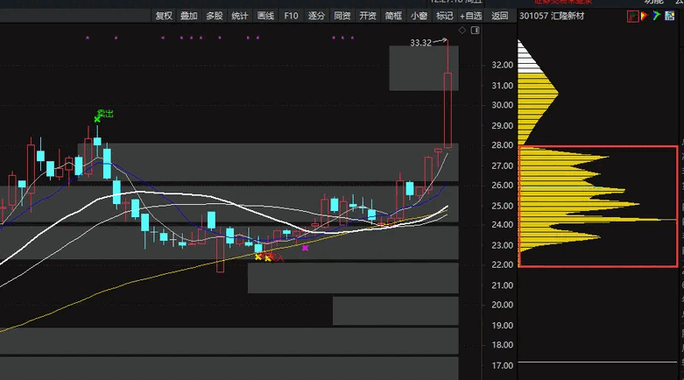Click the magenta X marker on chart
Image resolution: width=684 pixels, height=380 pixels.
click(306, 249)
